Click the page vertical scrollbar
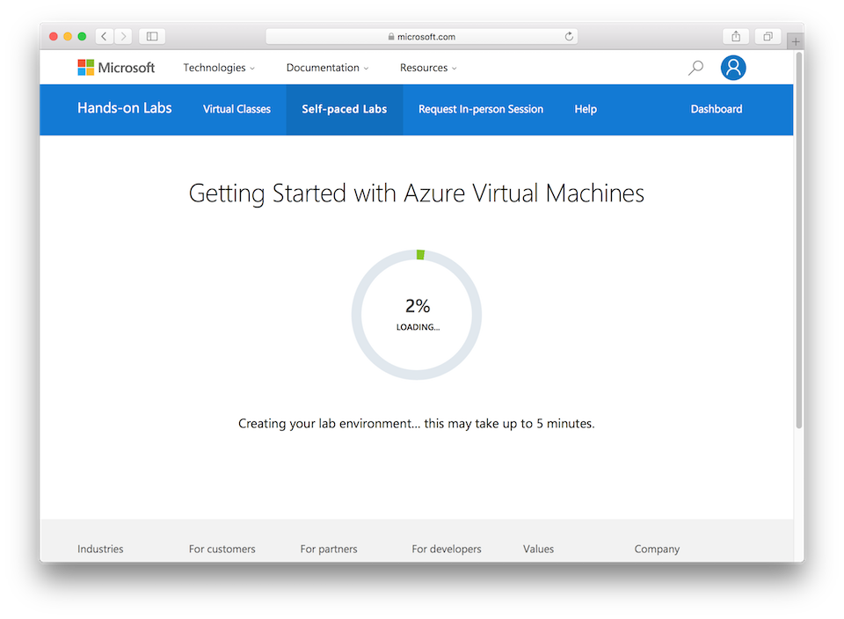844x619 pixels. click(x=799, y=240)
